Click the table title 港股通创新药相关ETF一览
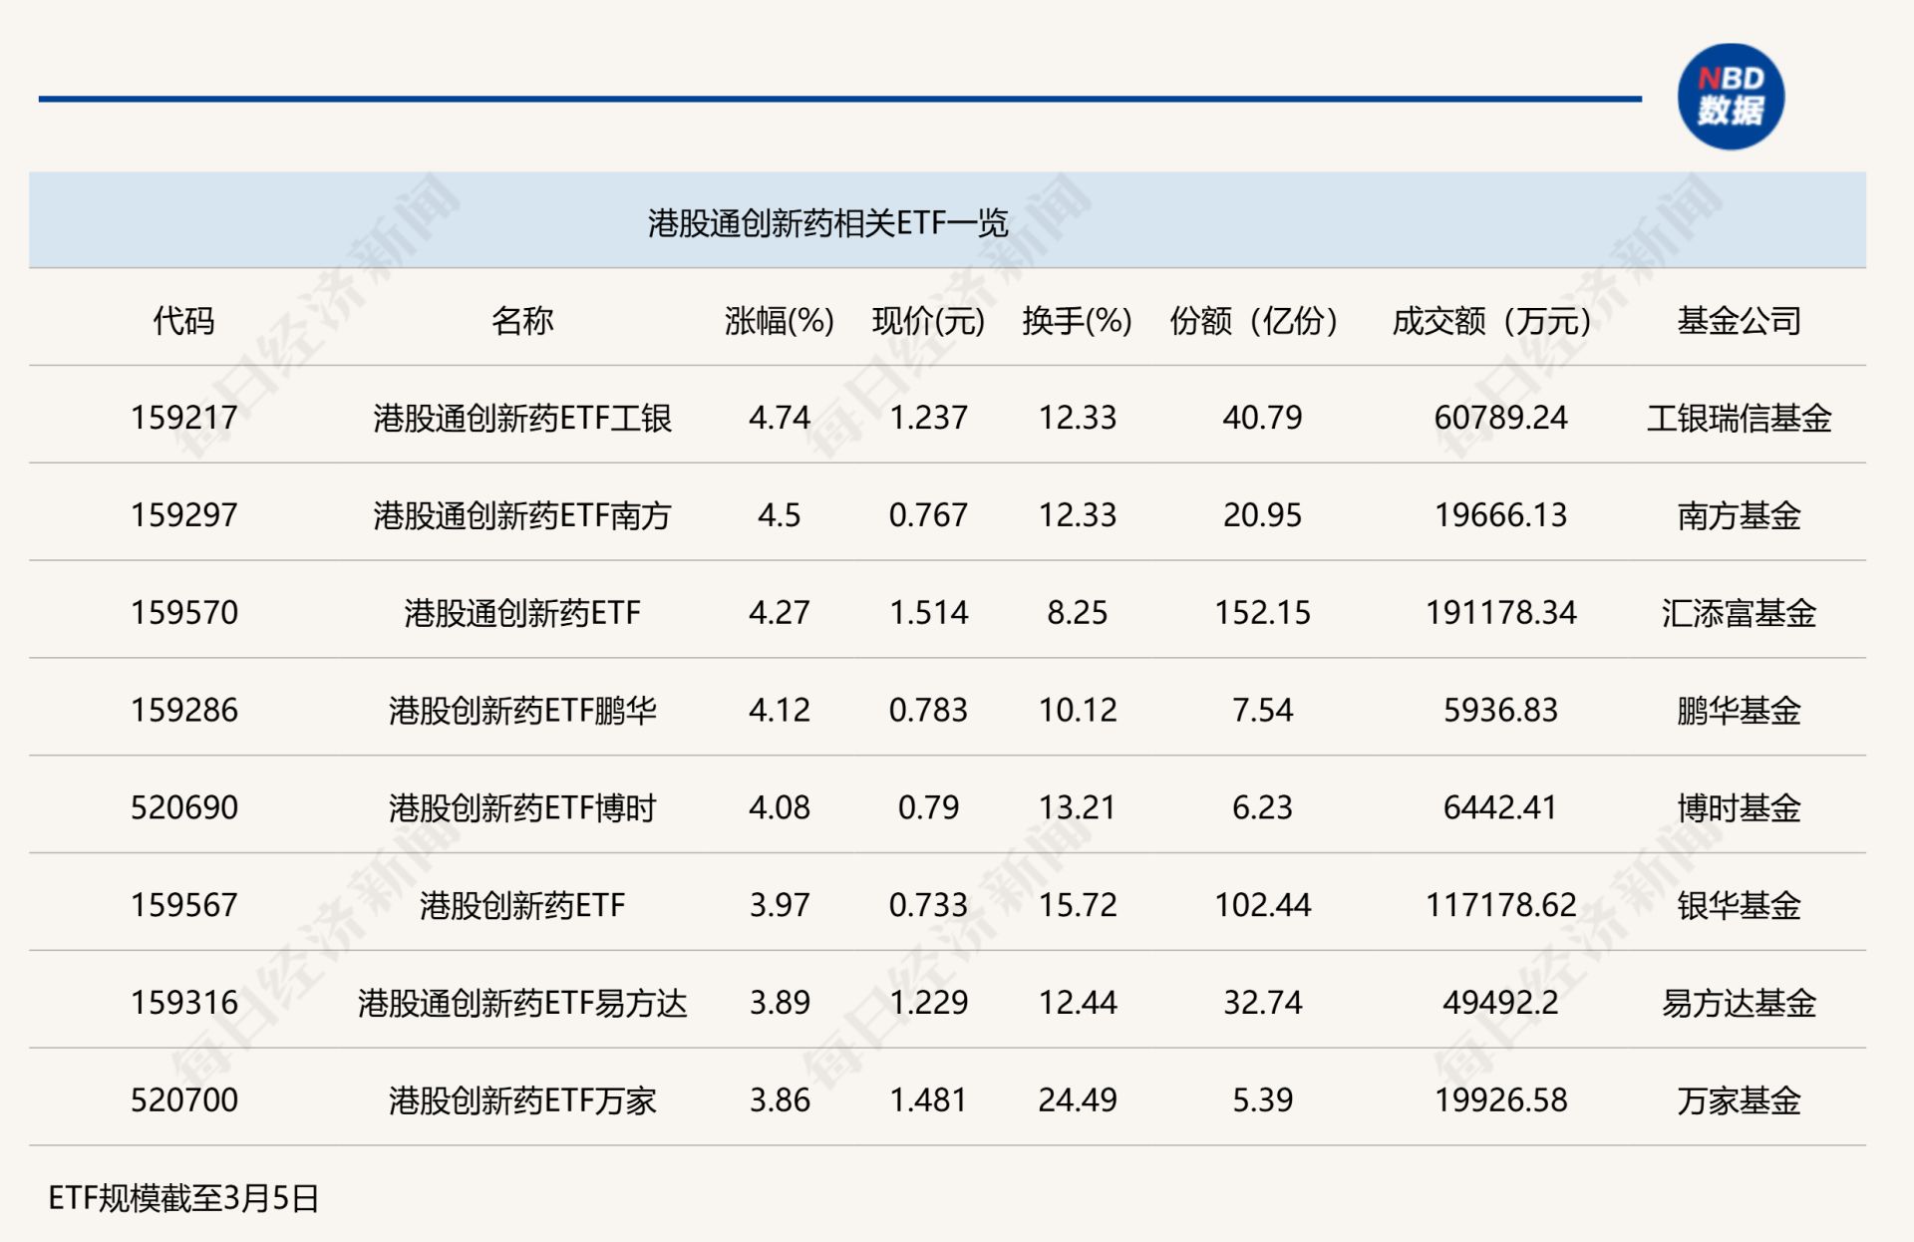Viewport: 1914px width, 1242px height. [827, 222]
